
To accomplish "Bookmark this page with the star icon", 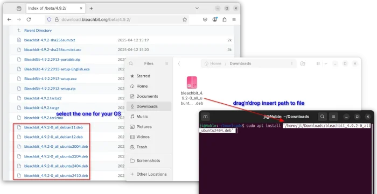I will [x=185, y=20].
